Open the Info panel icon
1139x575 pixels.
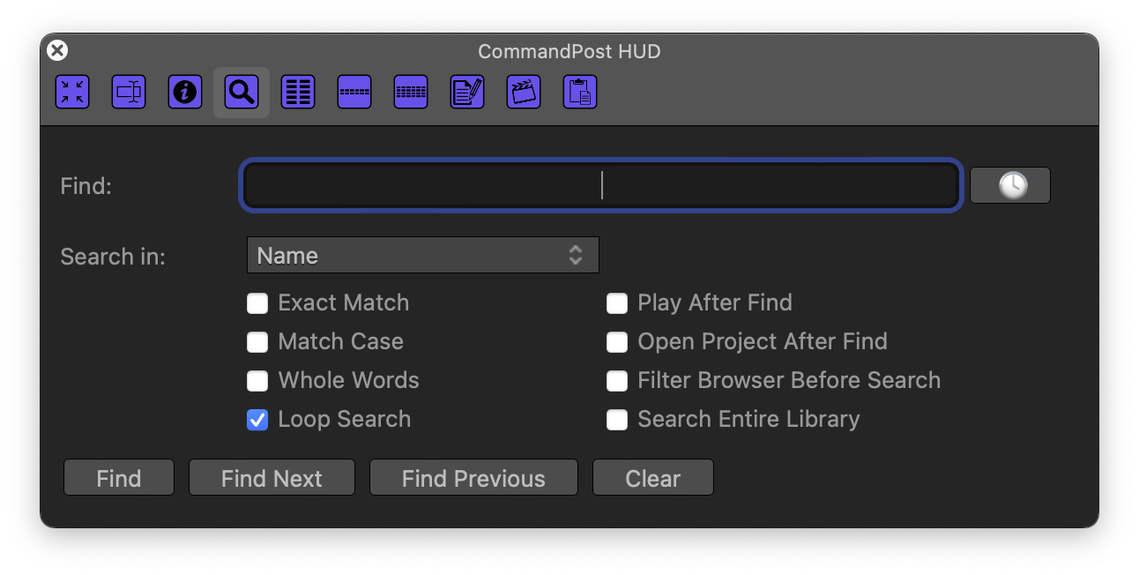pos(185,92)
